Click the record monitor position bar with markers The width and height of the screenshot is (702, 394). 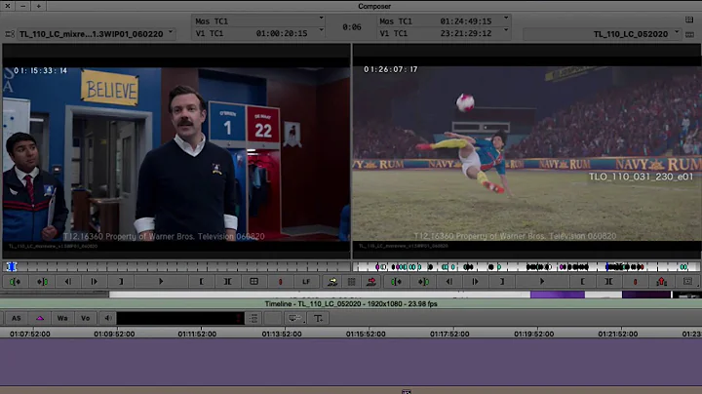click(x=526, y=267)
